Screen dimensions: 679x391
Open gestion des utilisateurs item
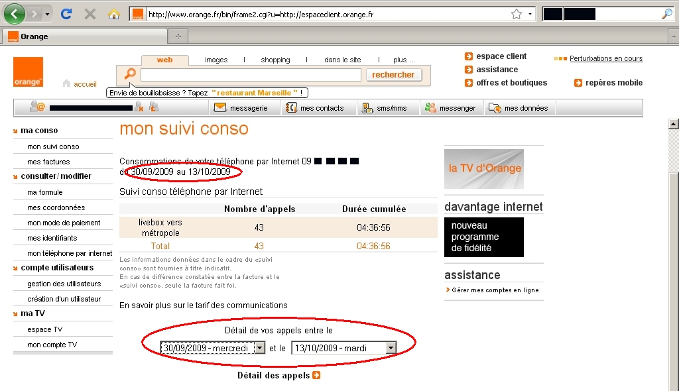click(x=64, y=284)
